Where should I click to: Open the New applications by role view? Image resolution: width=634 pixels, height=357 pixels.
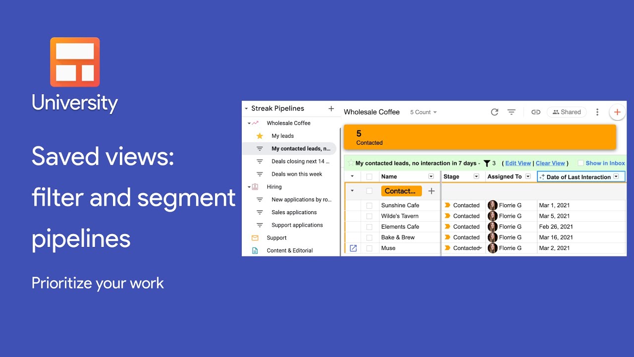pos(301,200)
